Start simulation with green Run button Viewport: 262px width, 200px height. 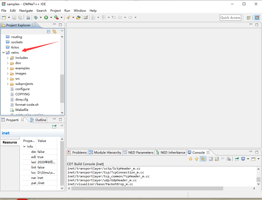coord(46,17)
